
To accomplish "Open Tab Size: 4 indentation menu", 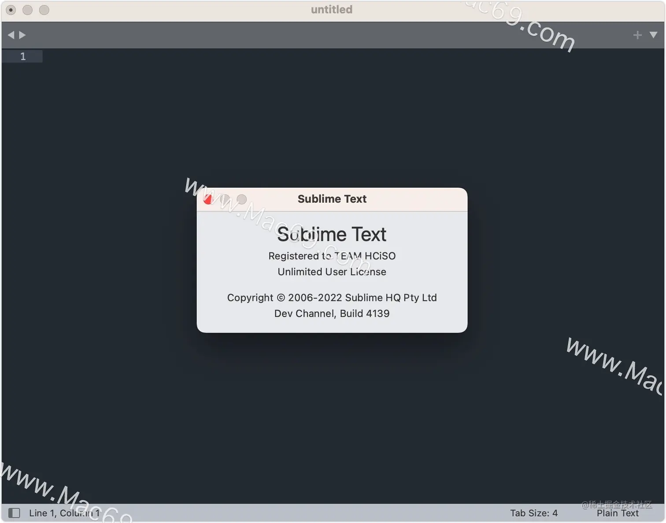I will [x=534, y=513].
